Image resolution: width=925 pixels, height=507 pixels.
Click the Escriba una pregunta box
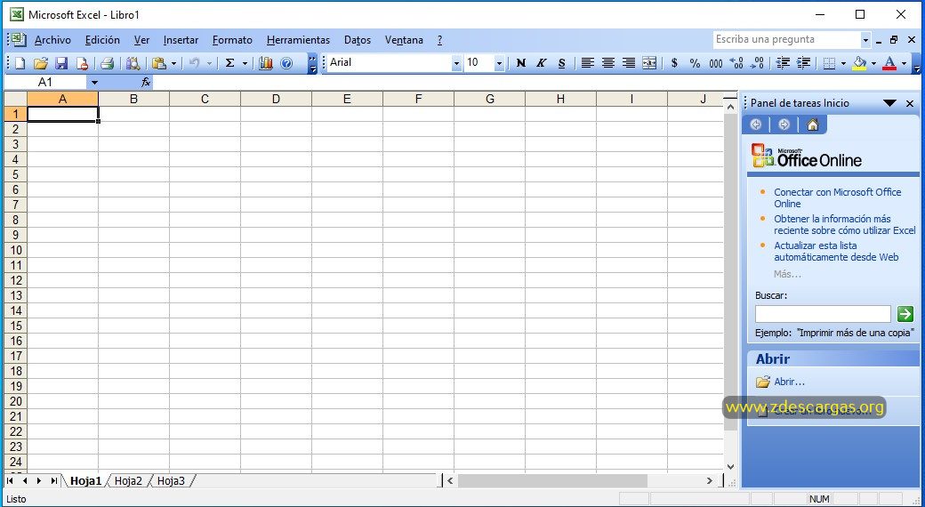coord(787,40)
